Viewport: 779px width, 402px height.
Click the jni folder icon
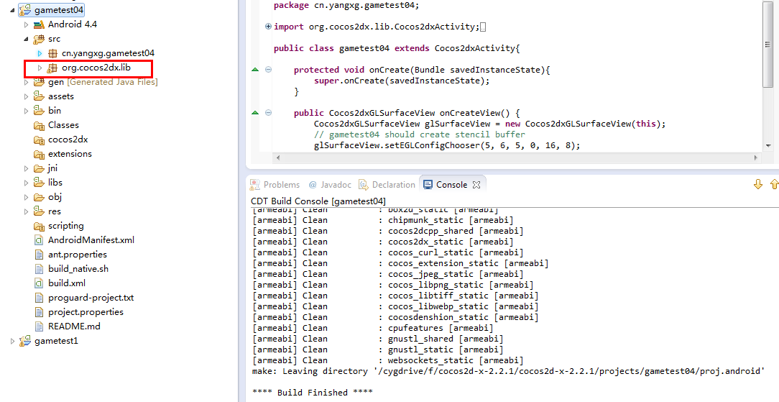pos(39,168)
